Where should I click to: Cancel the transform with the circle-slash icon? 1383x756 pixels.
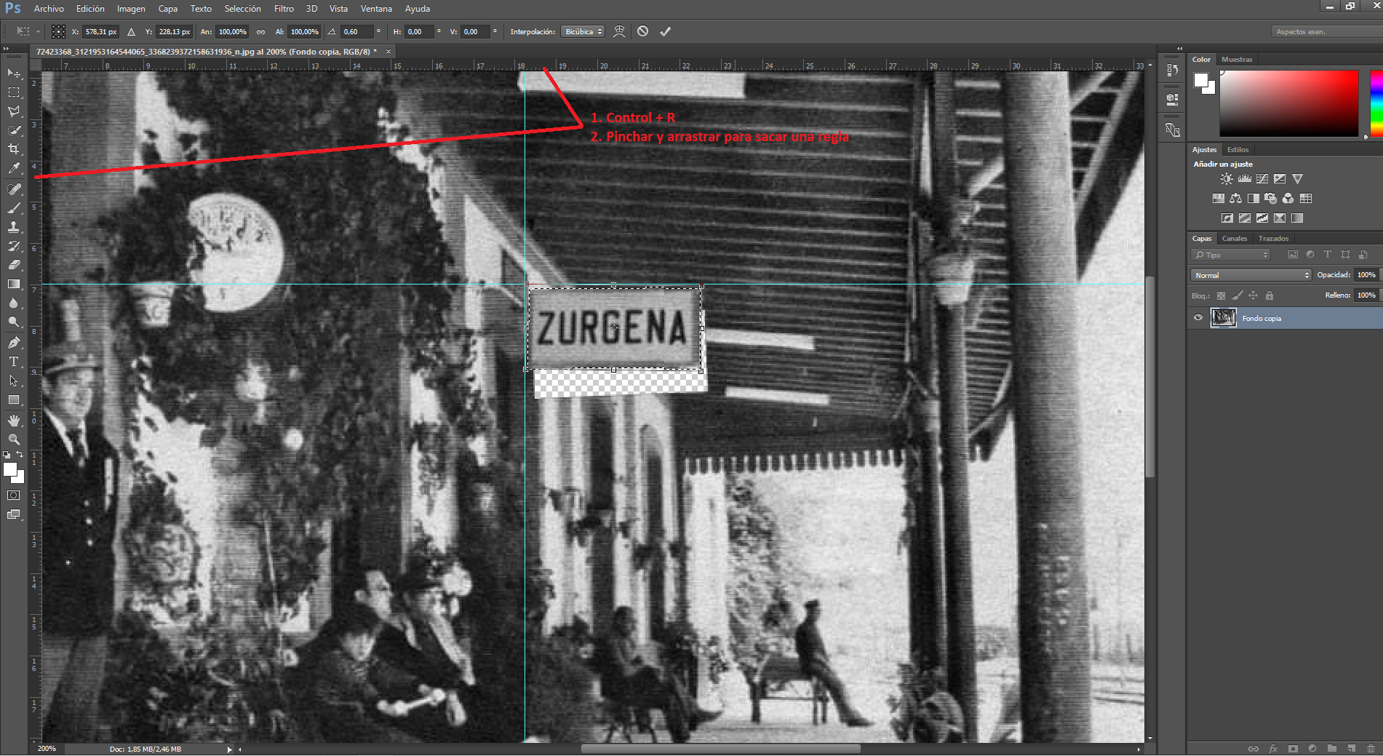click(643, 31)
